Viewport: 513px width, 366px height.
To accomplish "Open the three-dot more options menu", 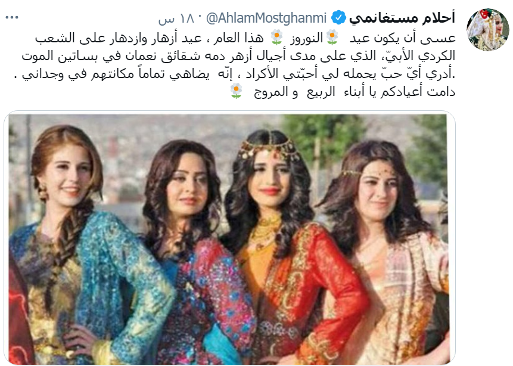I will [x=12, y=17].
